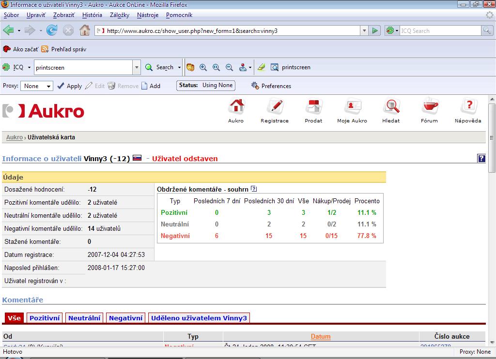Open the ICQ menu dropdown arrow

click(x=29, y=67)
